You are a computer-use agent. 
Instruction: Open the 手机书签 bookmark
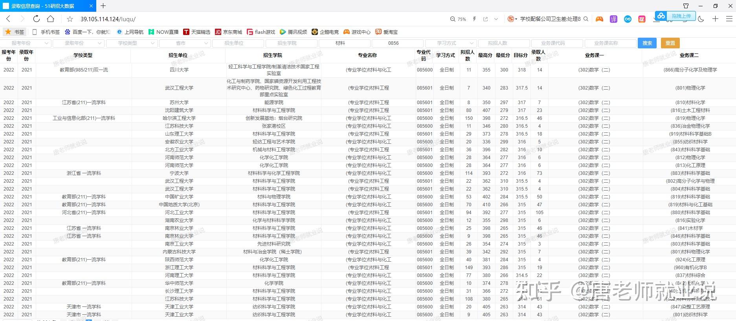point(46,32)
